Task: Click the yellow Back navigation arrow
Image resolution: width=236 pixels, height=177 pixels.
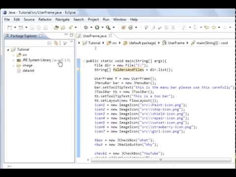Action: (207, 28)
